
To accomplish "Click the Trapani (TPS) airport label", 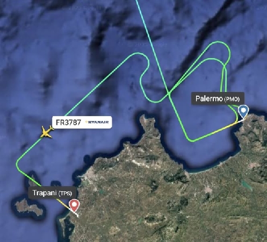I will [x=53, y=193].
